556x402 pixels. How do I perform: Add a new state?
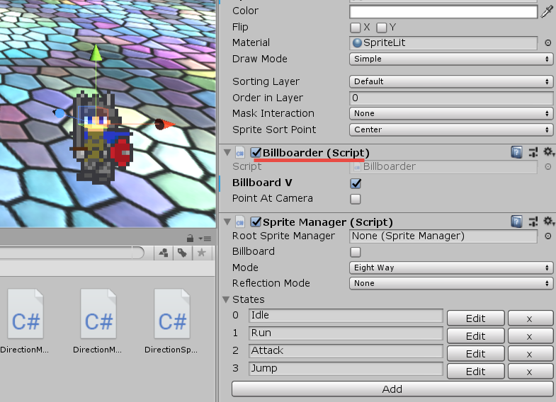tap(392, 389)
